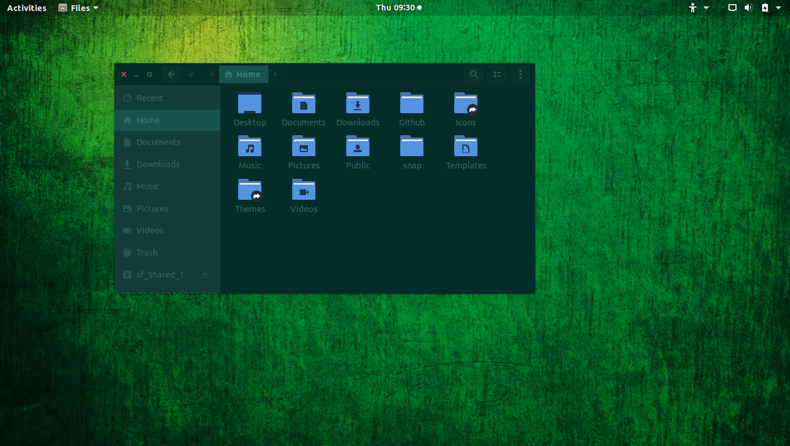
Task: Click the Home path bar button
Action: 243,74
